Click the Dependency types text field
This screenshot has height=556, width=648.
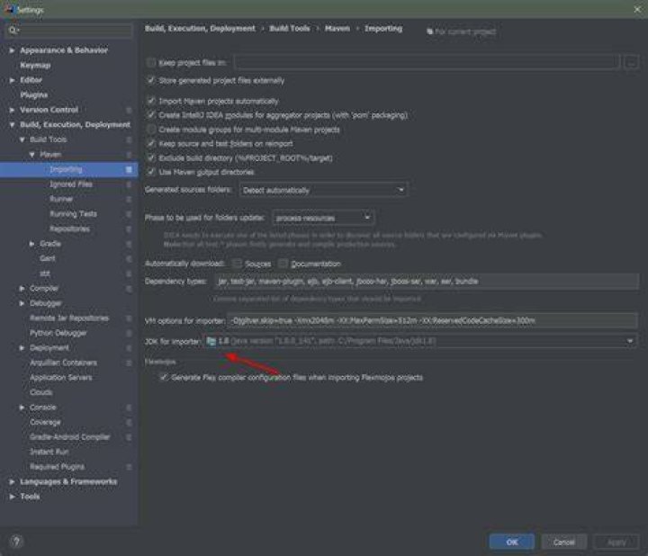click(427, 282)
